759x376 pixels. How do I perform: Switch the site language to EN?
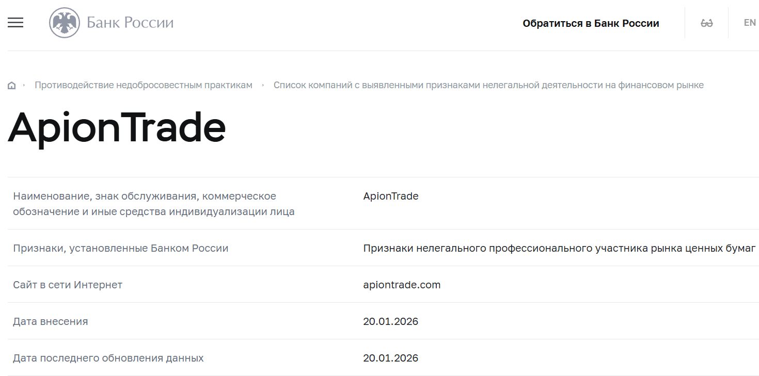749,22
